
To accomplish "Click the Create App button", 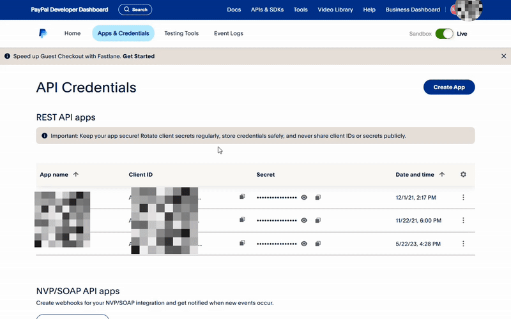I will (x=449, y=87).
